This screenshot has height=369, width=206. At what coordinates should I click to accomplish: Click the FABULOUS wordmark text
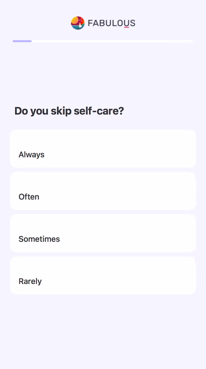tap(111, 23)
